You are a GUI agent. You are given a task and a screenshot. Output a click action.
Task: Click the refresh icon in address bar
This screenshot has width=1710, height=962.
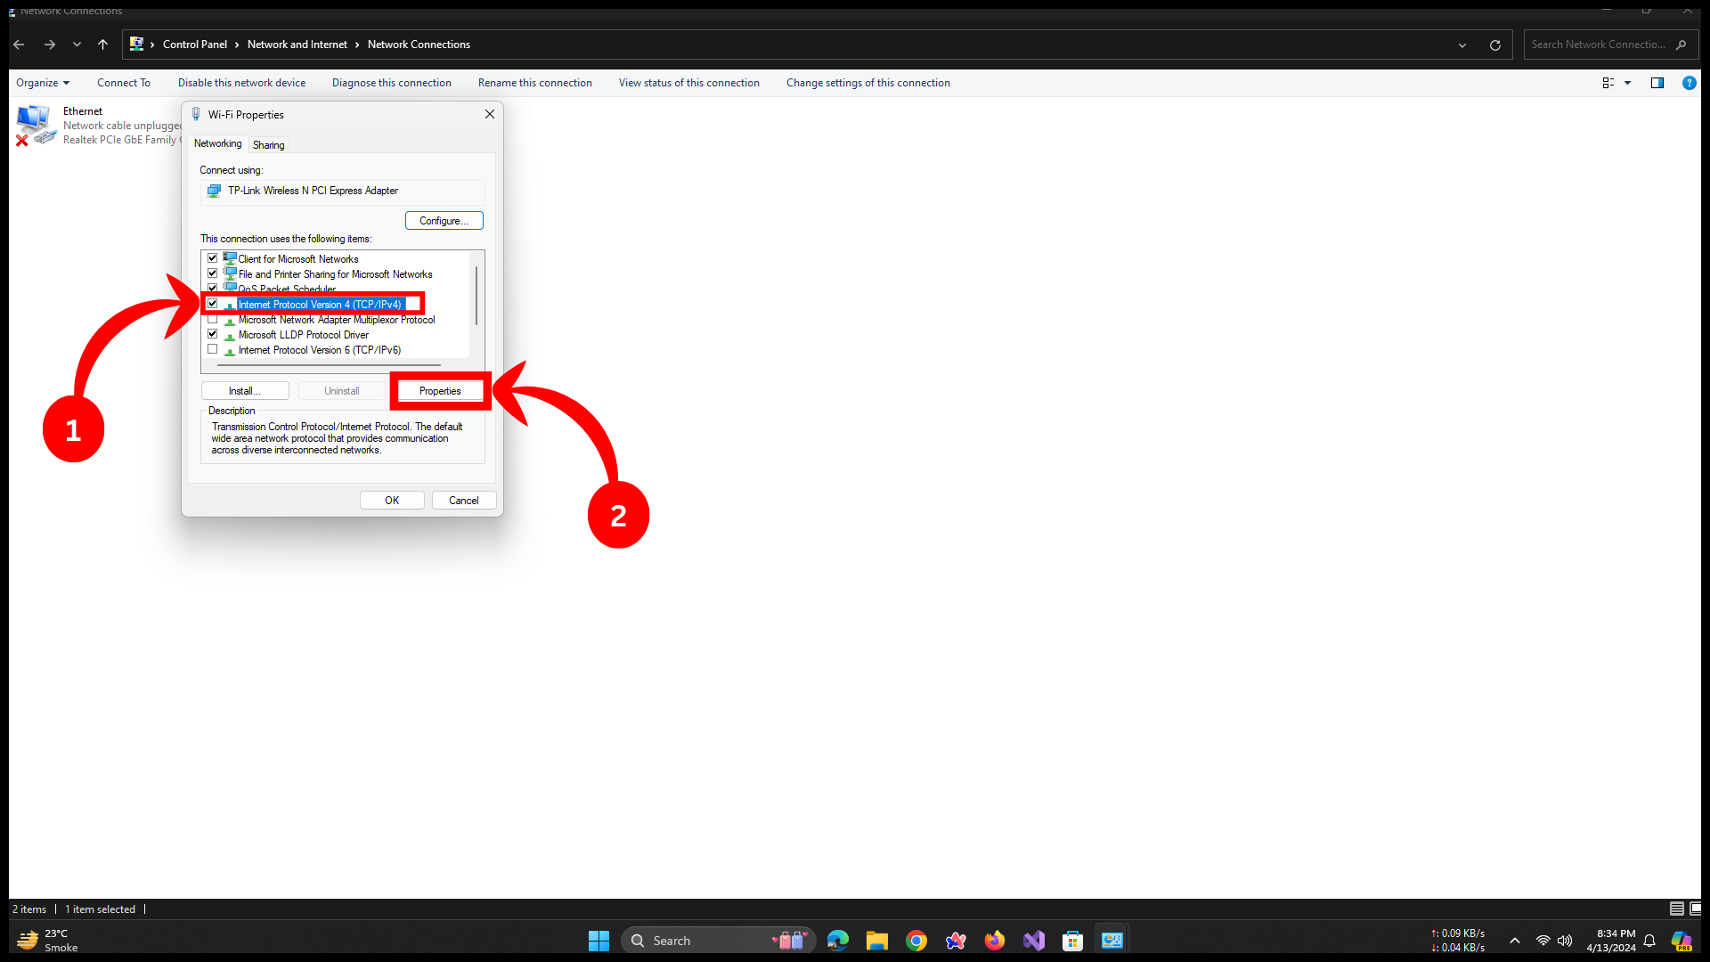click(1495, 45)
